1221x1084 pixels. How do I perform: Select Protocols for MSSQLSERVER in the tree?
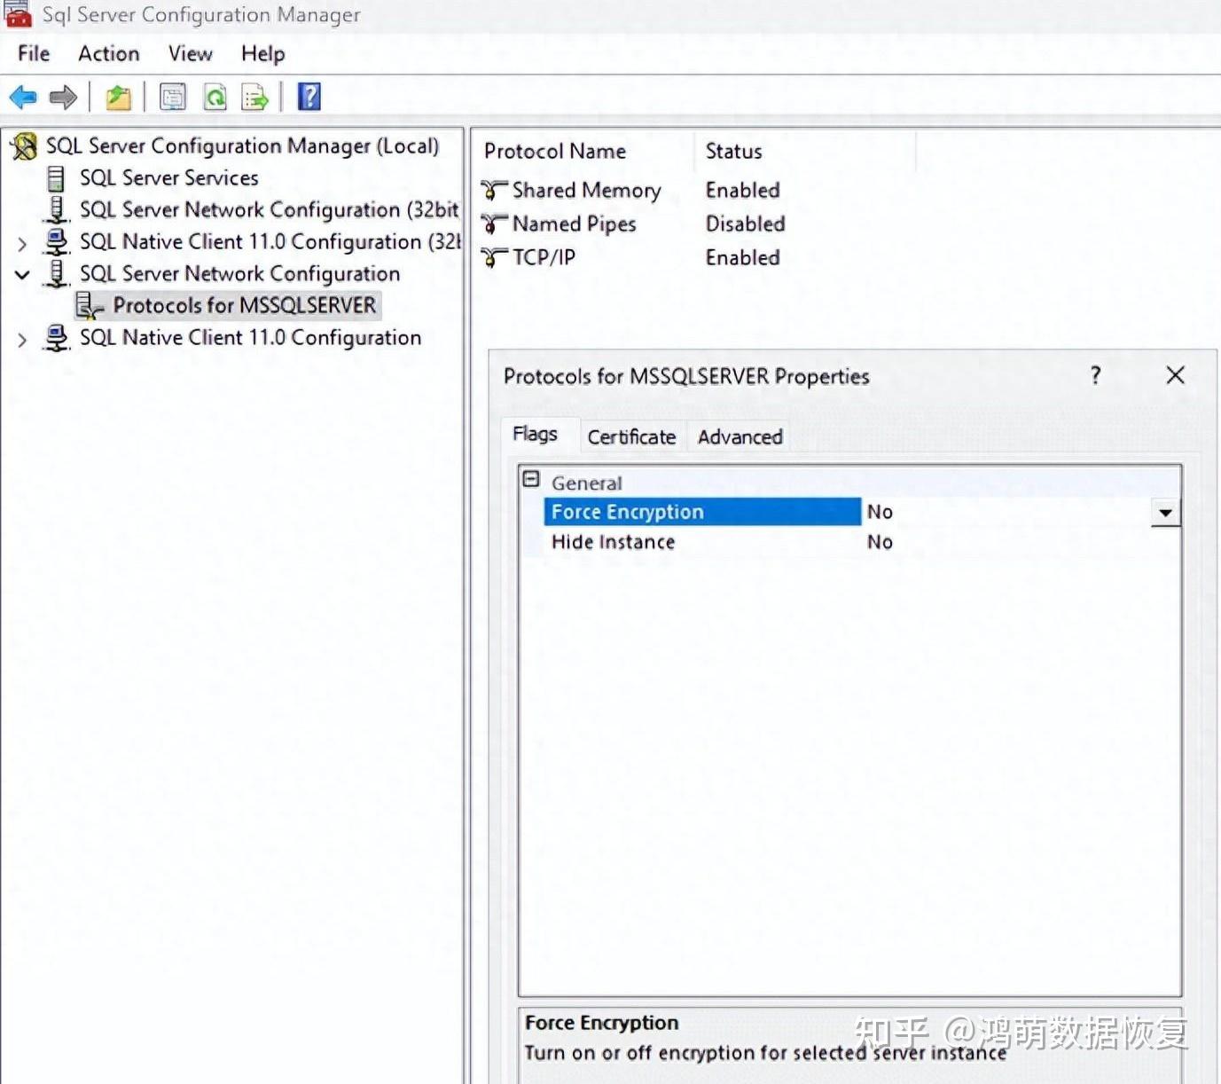point(245,305)
